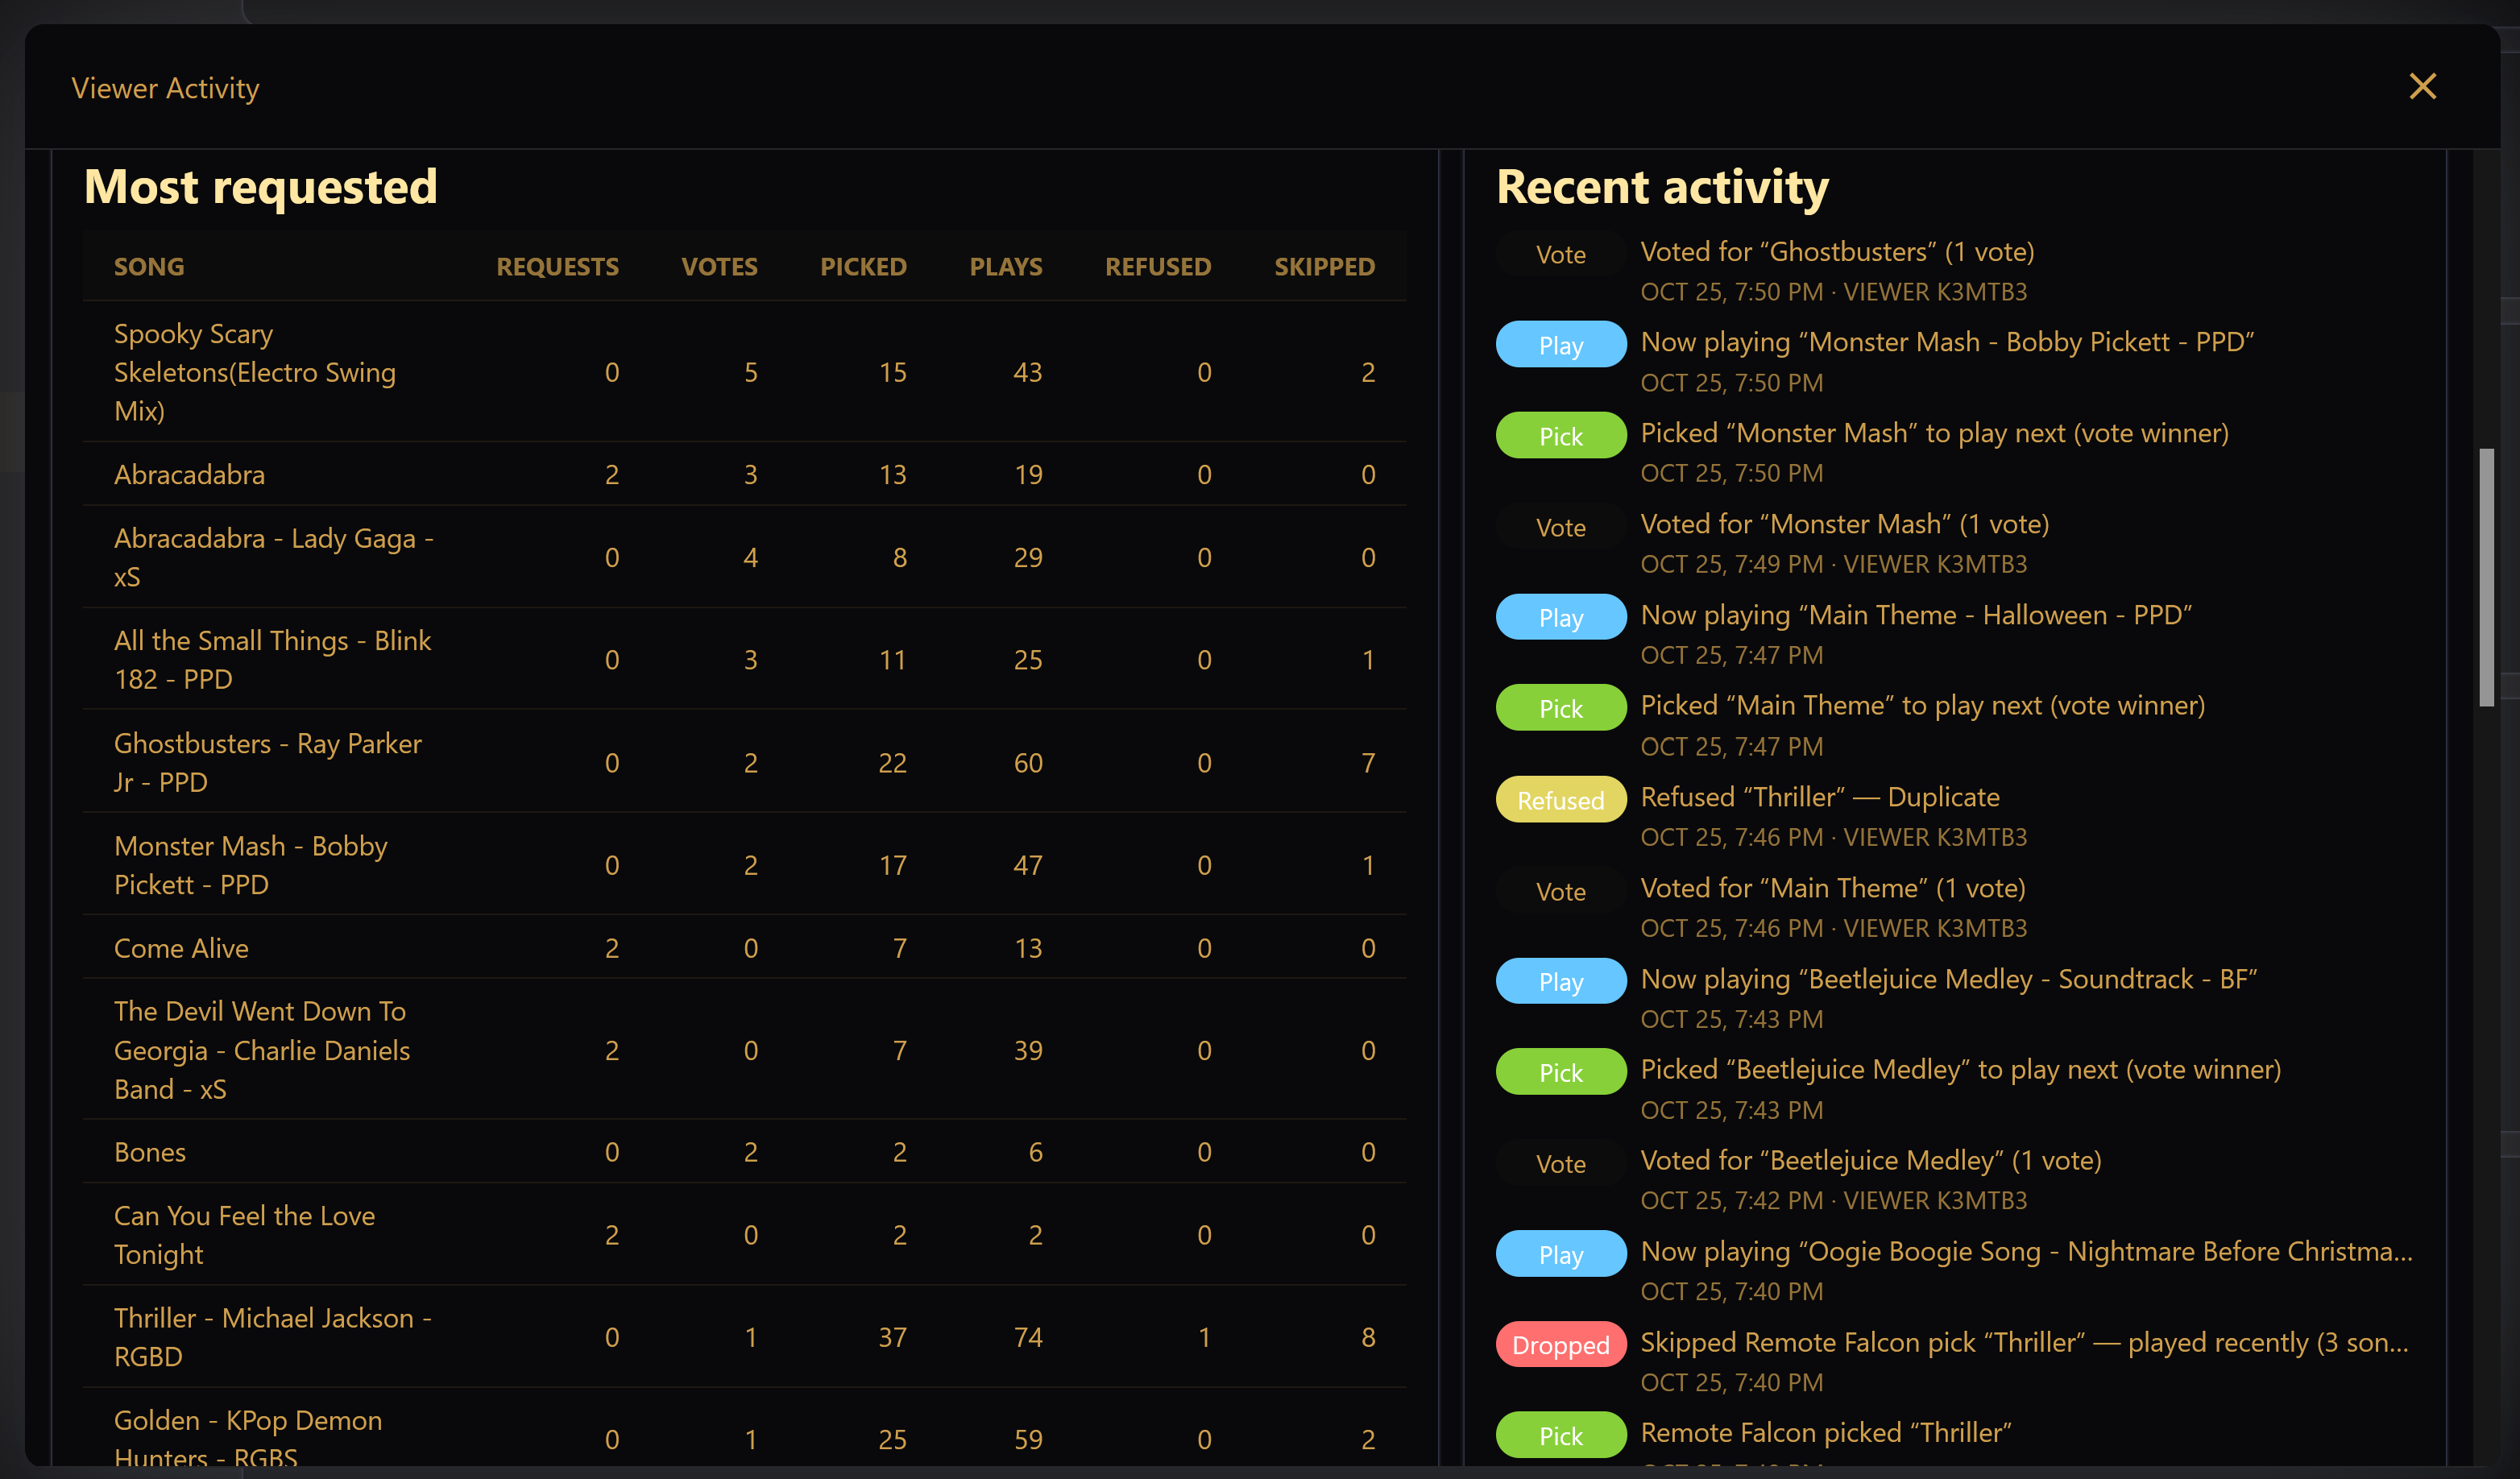Click the Dropped badge for Thriller

point(1560,1345)
